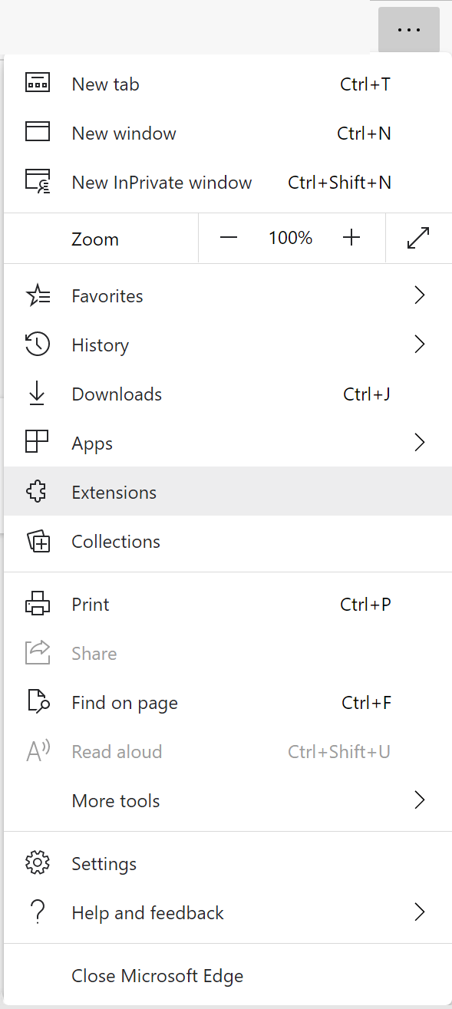Click the History clock icon
This screenshot has height=1009, width=452.
(x=38, y=345)
